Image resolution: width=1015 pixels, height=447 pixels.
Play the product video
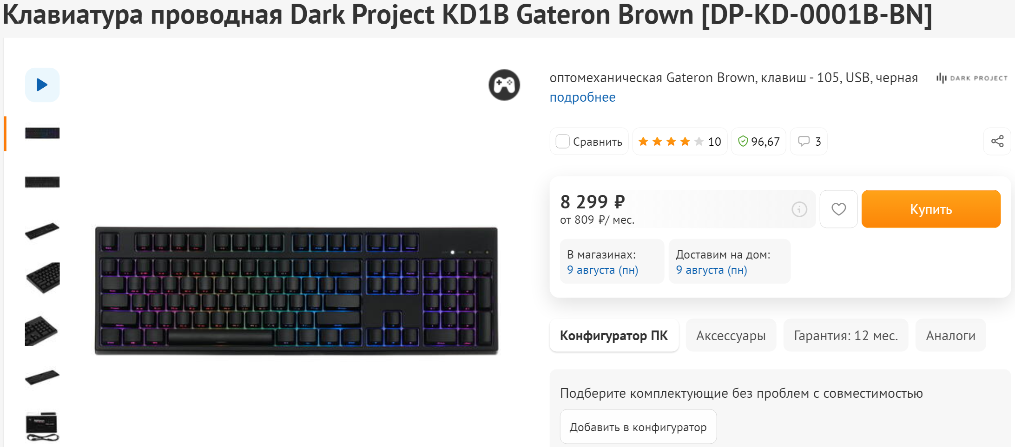(x=42, y=85)
